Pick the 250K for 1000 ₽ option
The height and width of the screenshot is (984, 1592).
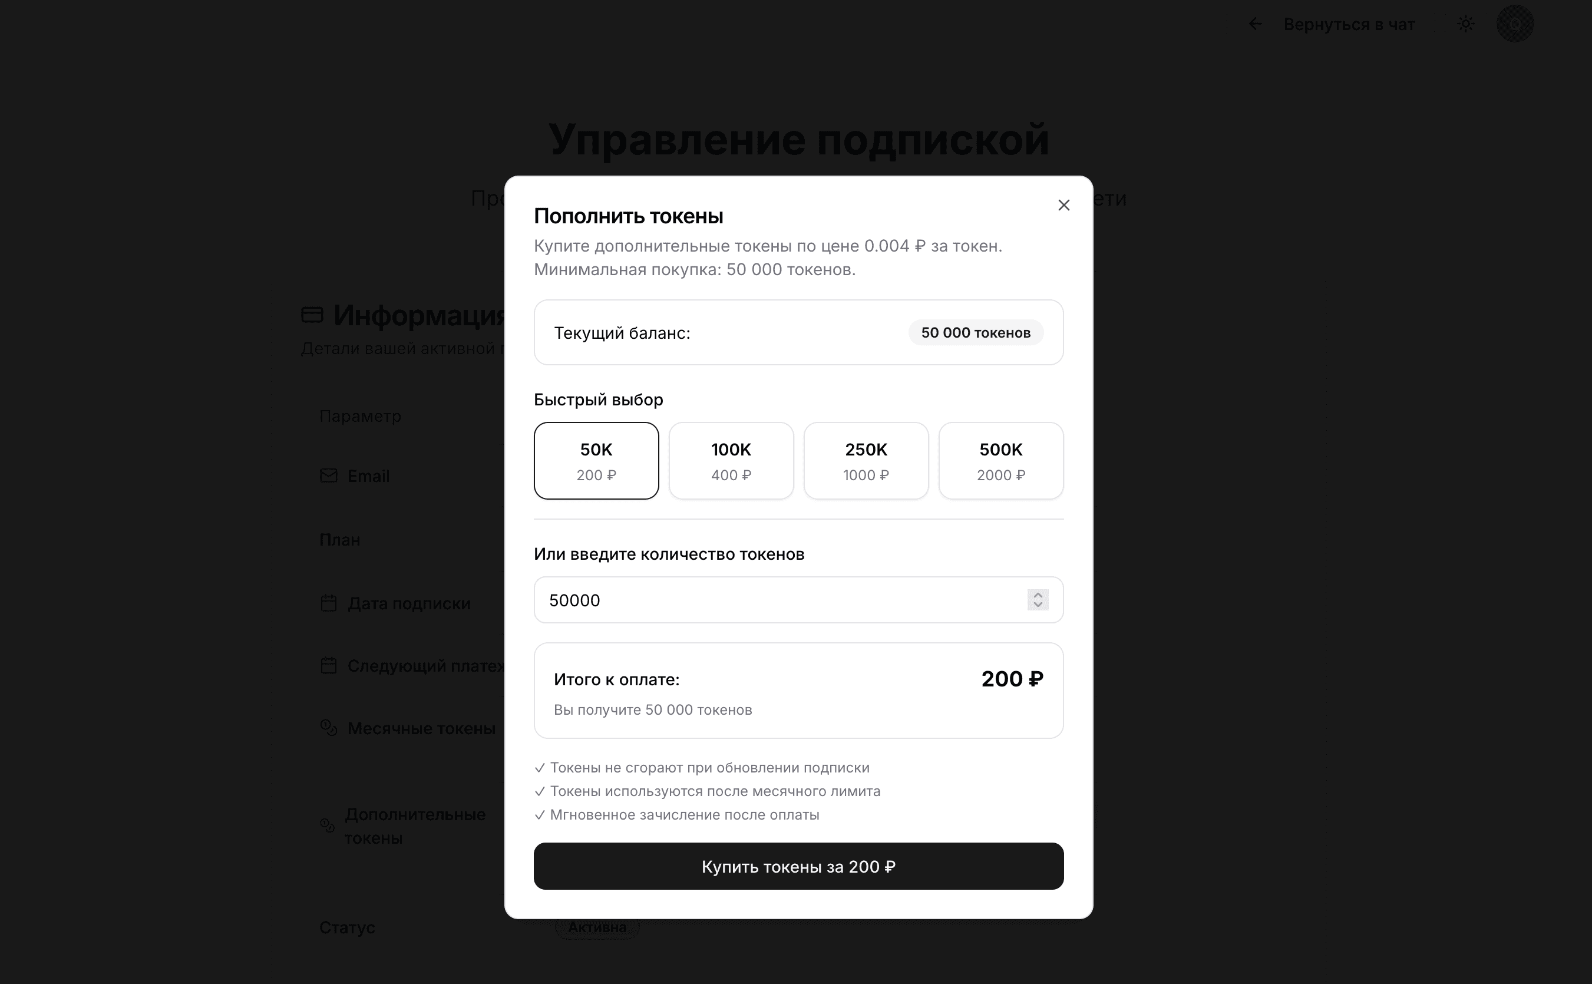pos(866,461)
